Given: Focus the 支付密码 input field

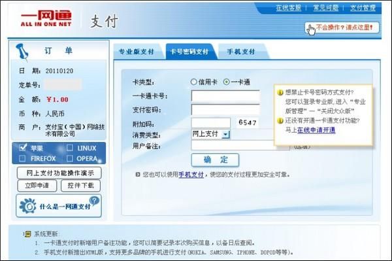Looking at the screenshot, I should tap(225, 110).
